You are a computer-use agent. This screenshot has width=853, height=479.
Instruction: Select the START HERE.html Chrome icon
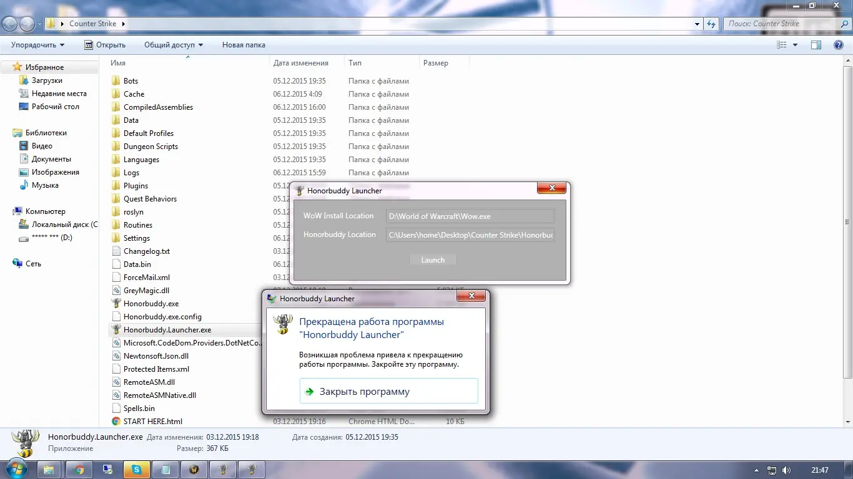[116, 422]
